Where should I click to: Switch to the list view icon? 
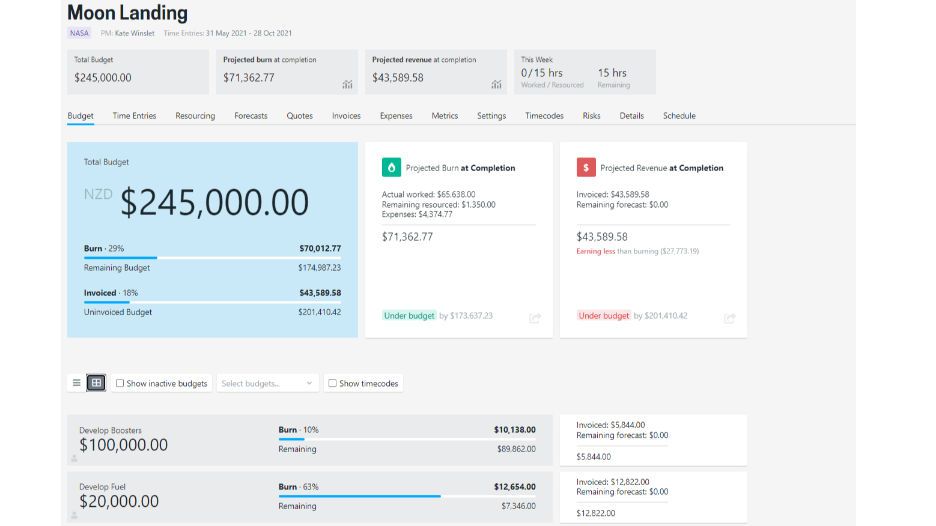pyautogui.click(x=76, y=382)
